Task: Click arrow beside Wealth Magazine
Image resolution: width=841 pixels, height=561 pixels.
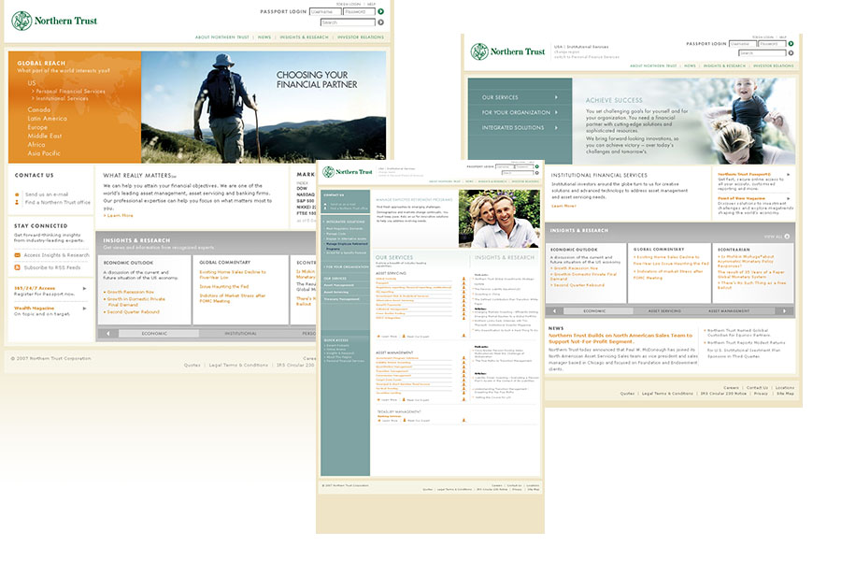Action: tap(84, 309)
